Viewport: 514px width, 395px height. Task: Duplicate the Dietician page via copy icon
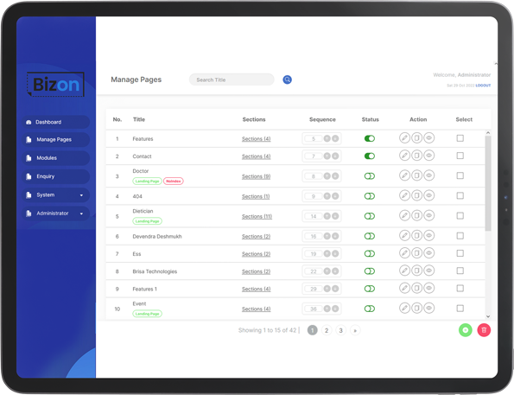[416, 215]
